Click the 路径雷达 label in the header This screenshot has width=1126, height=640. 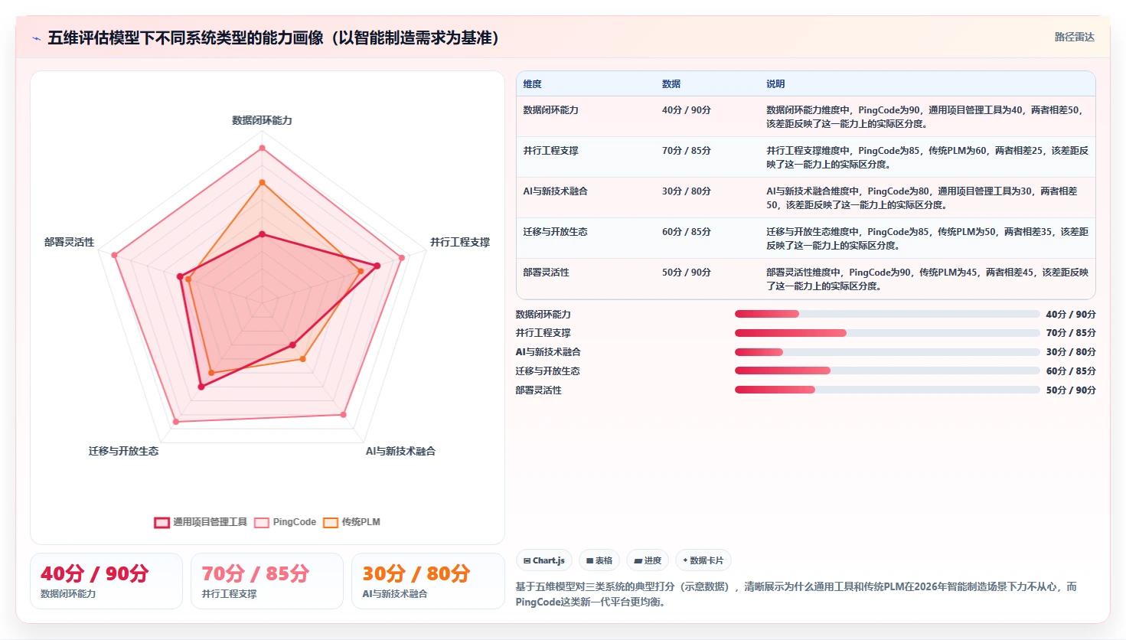(x=1074, y=37)
